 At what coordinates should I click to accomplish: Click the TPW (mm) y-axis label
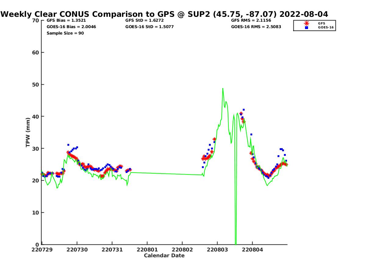pos(28,132)
